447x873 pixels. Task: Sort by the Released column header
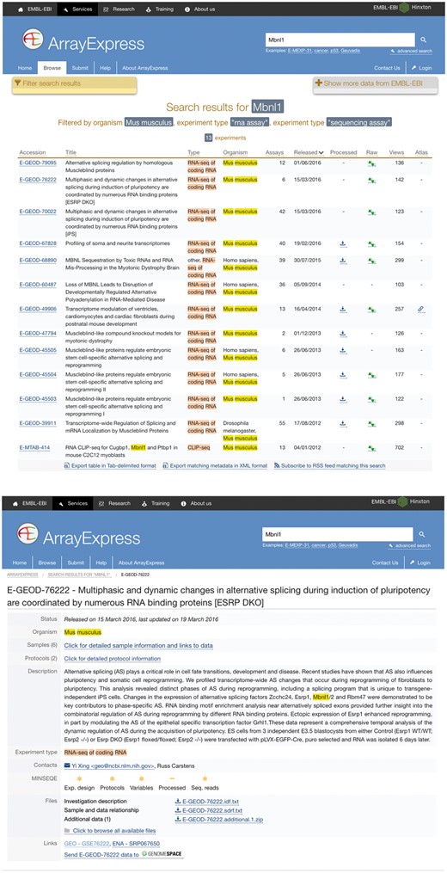tap(309, 152)
